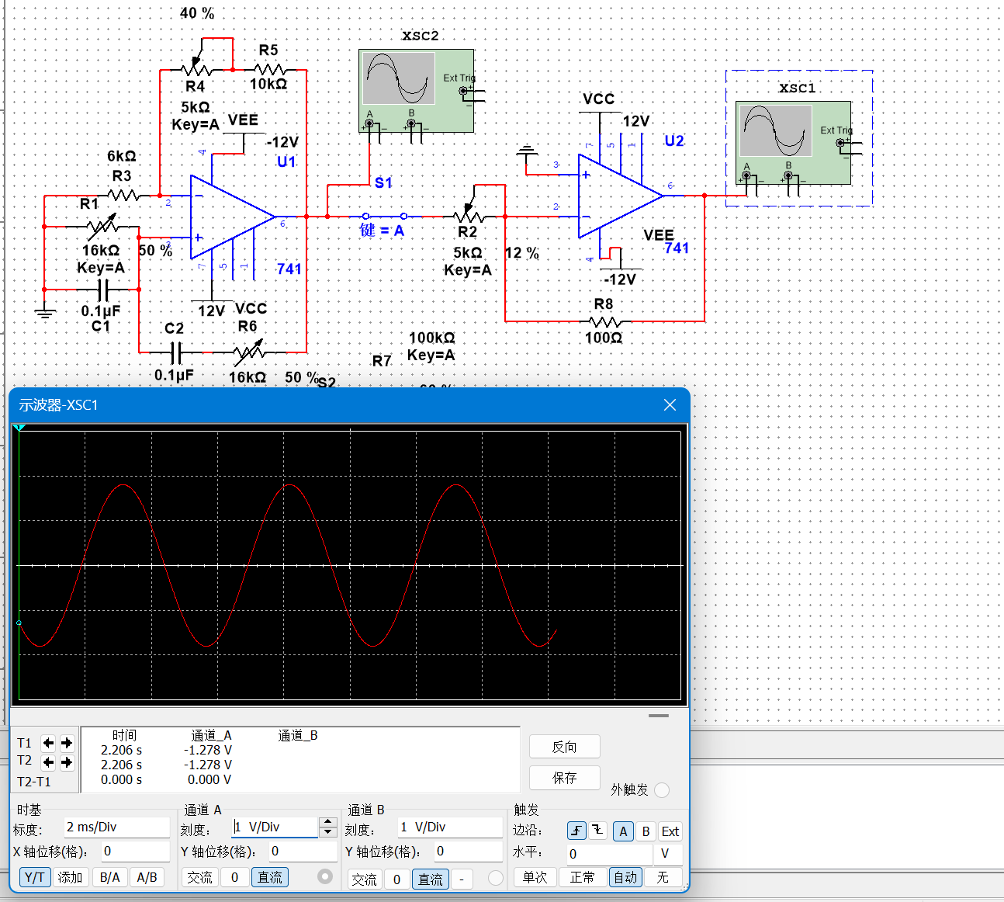1004x902 pixels.
Task: Click the XSC1 oscilloscope instrument icon
Action: (x=793, y=143)
